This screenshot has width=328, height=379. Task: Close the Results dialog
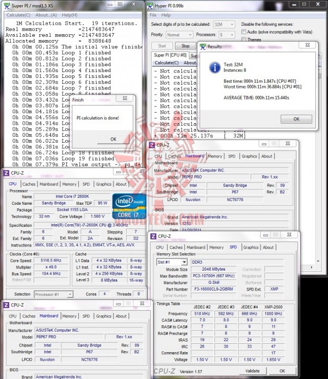coord(307,45)
